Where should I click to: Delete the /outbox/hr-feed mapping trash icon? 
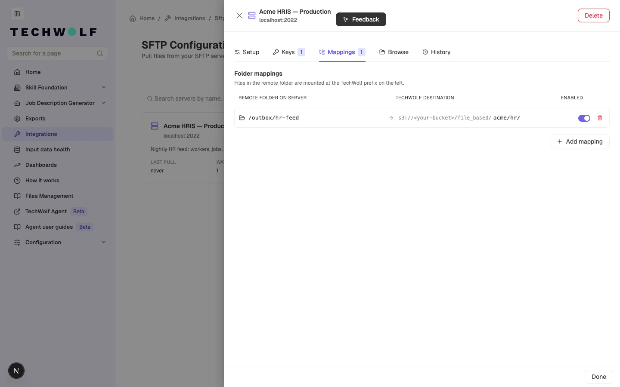coord(600,118)
